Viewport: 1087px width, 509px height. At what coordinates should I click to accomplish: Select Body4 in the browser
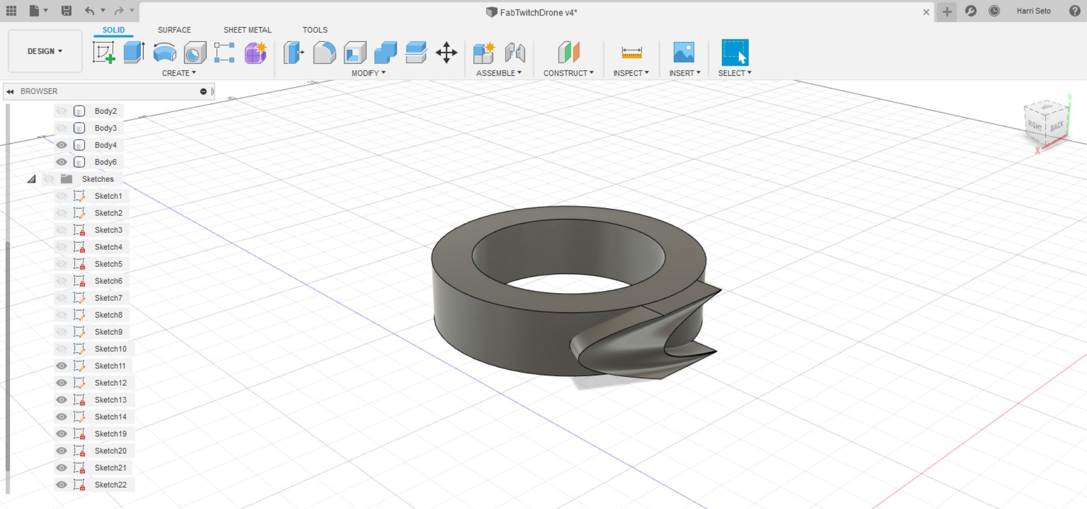coord(105,145)
